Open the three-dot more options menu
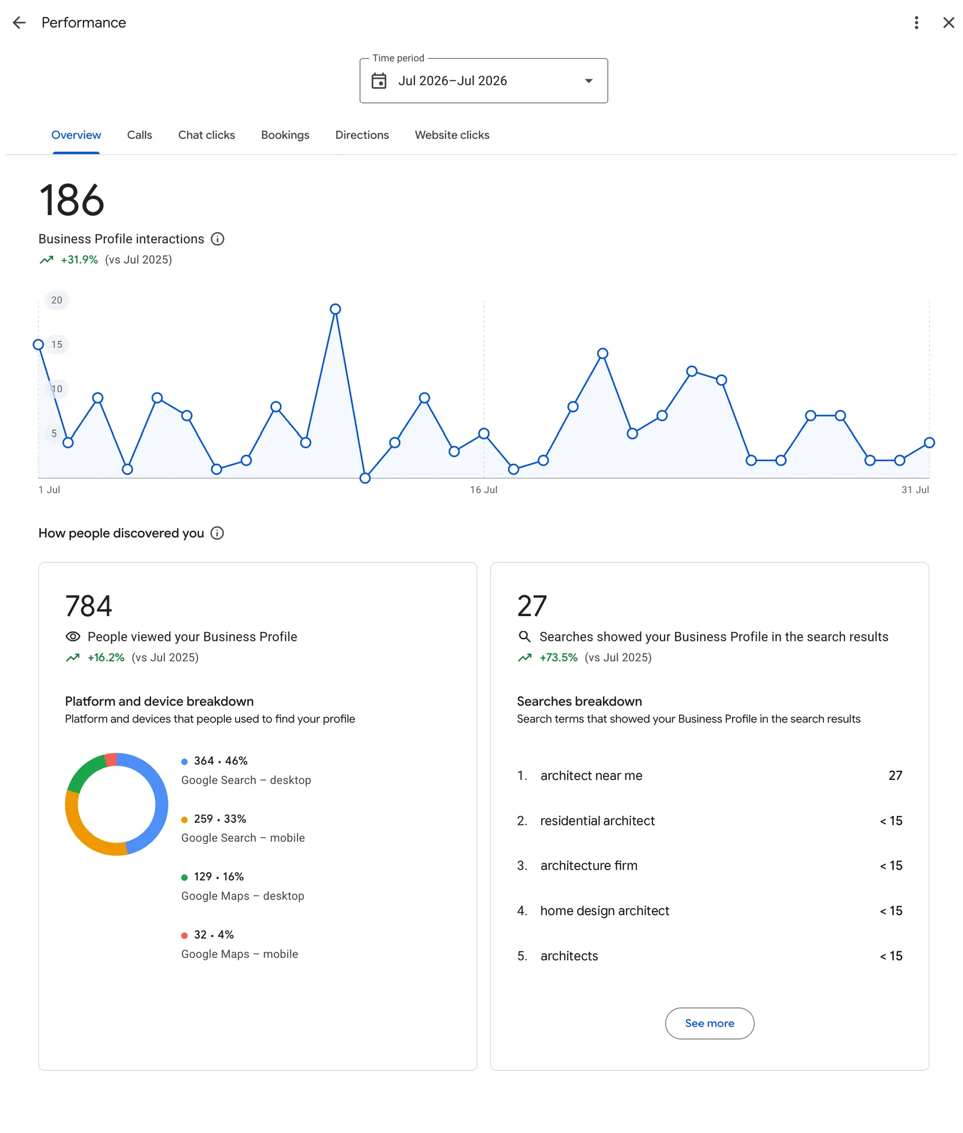Image resolution: width=963 pixels, height=1133 pixels. (x=916, y=23)
